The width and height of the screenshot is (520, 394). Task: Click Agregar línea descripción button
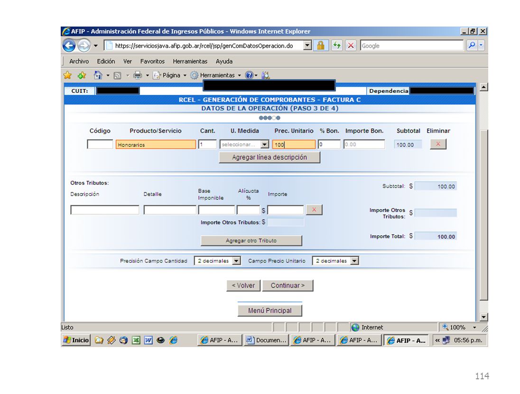[x=269, y=157]
